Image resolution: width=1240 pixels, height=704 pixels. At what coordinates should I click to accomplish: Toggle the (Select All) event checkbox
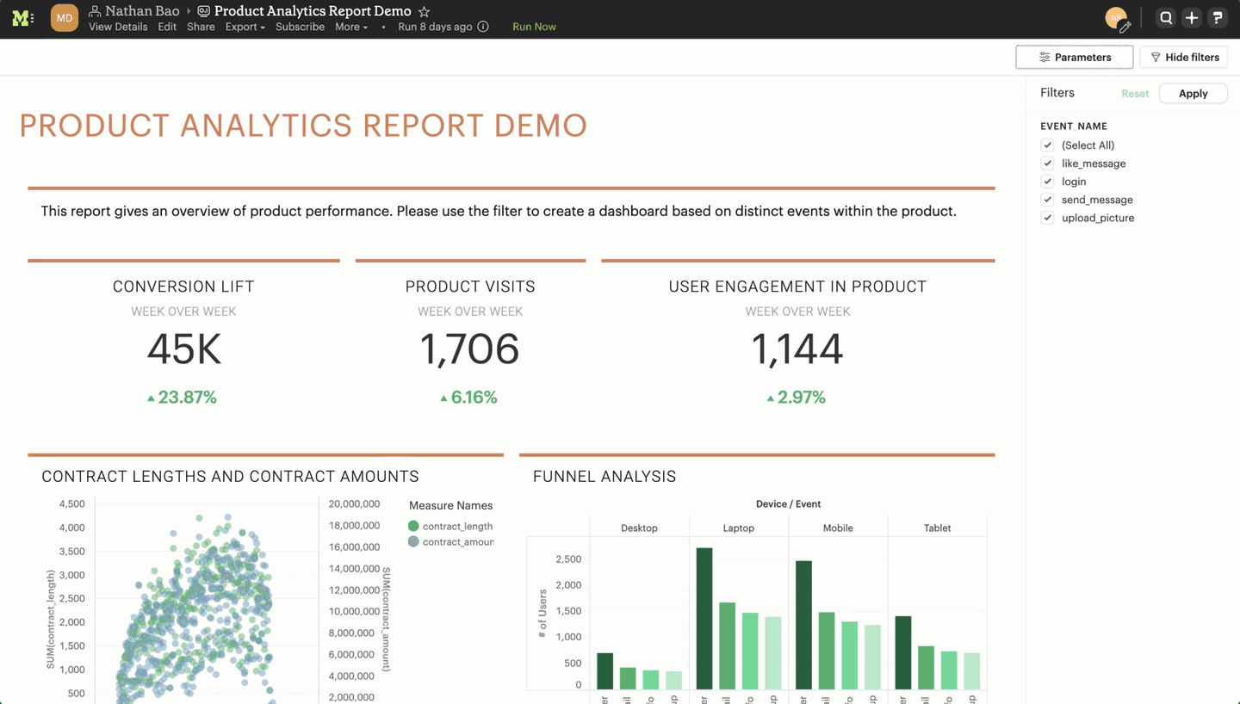click(1047, 145)
